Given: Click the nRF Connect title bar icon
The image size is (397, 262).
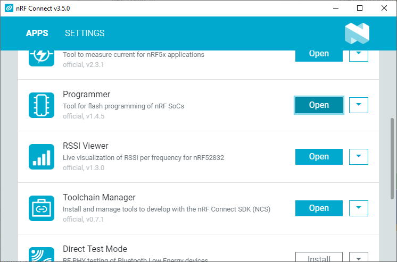Looking at the screenshot, I should [x=9, y=8].
